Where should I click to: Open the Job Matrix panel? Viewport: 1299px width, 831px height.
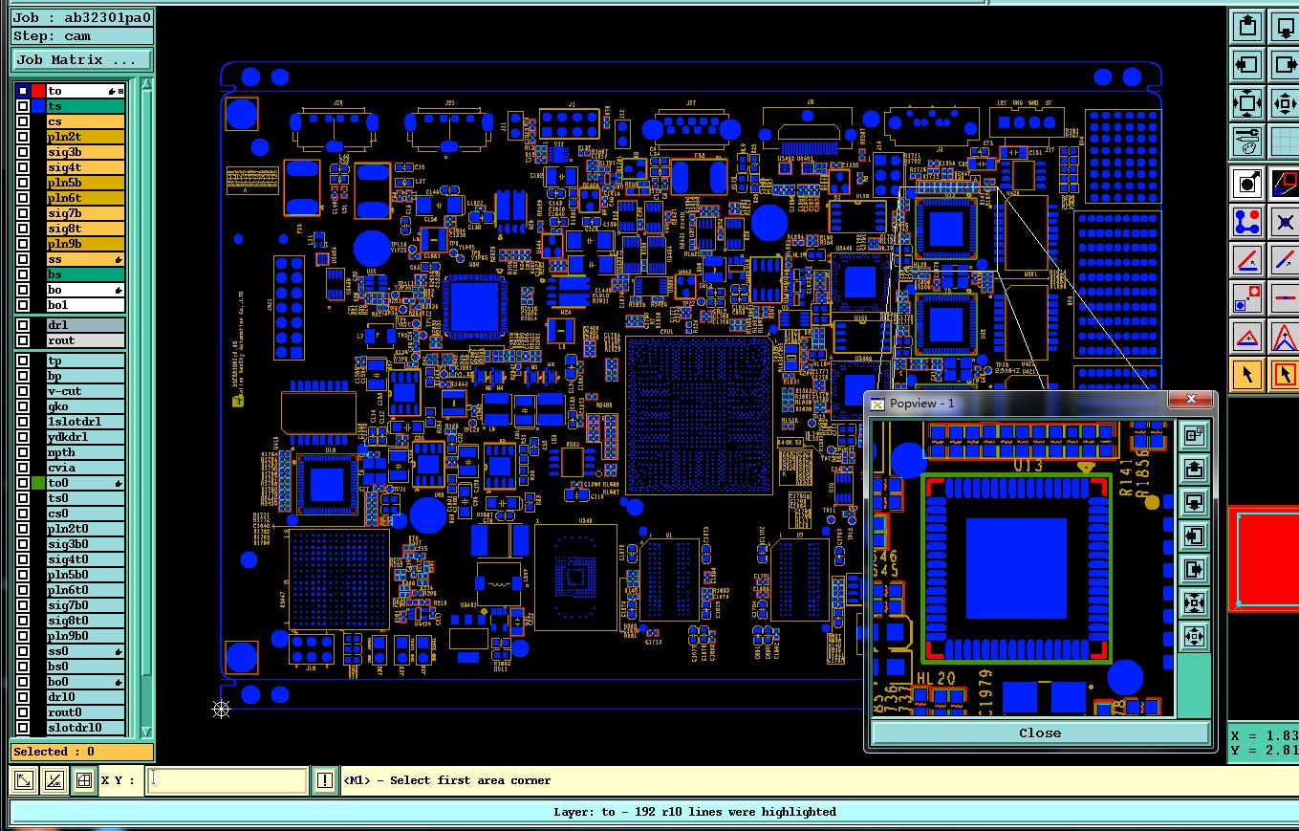pos(82,59)
